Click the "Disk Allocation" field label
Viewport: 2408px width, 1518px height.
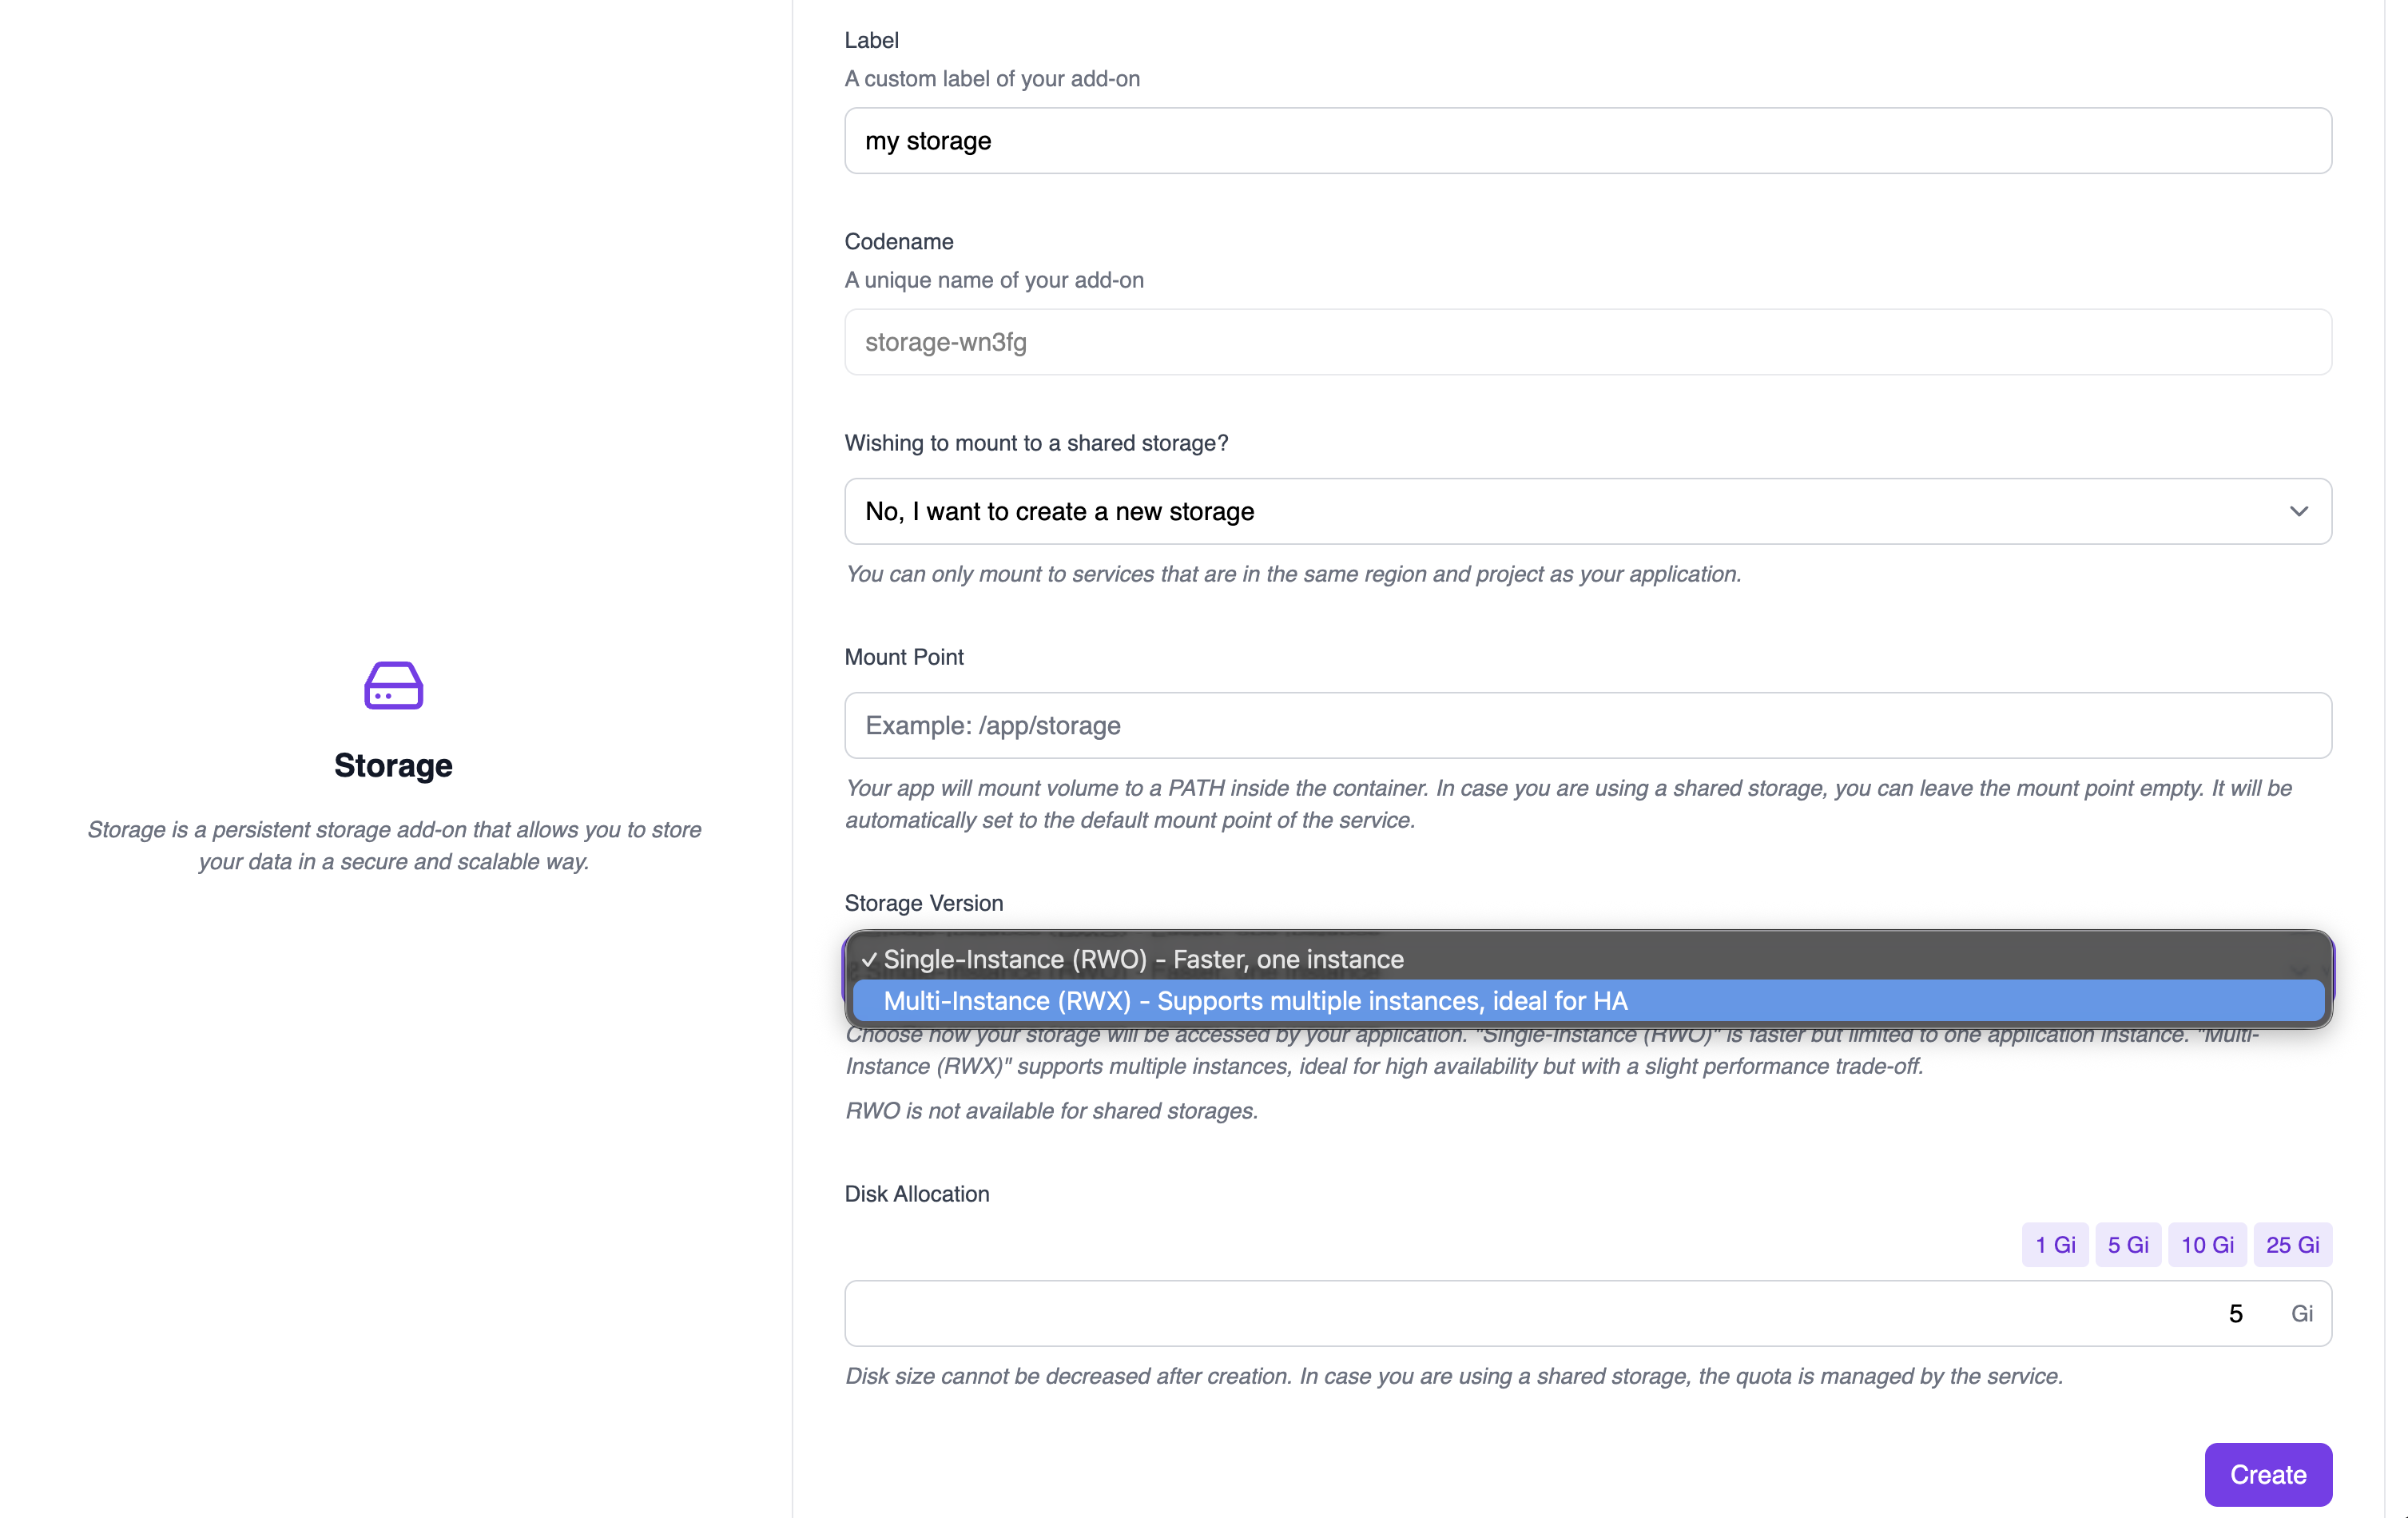point(916,1194)
